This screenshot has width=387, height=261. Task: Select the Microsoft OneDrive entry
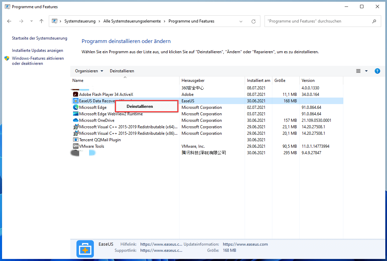click(x=207, y=120)
